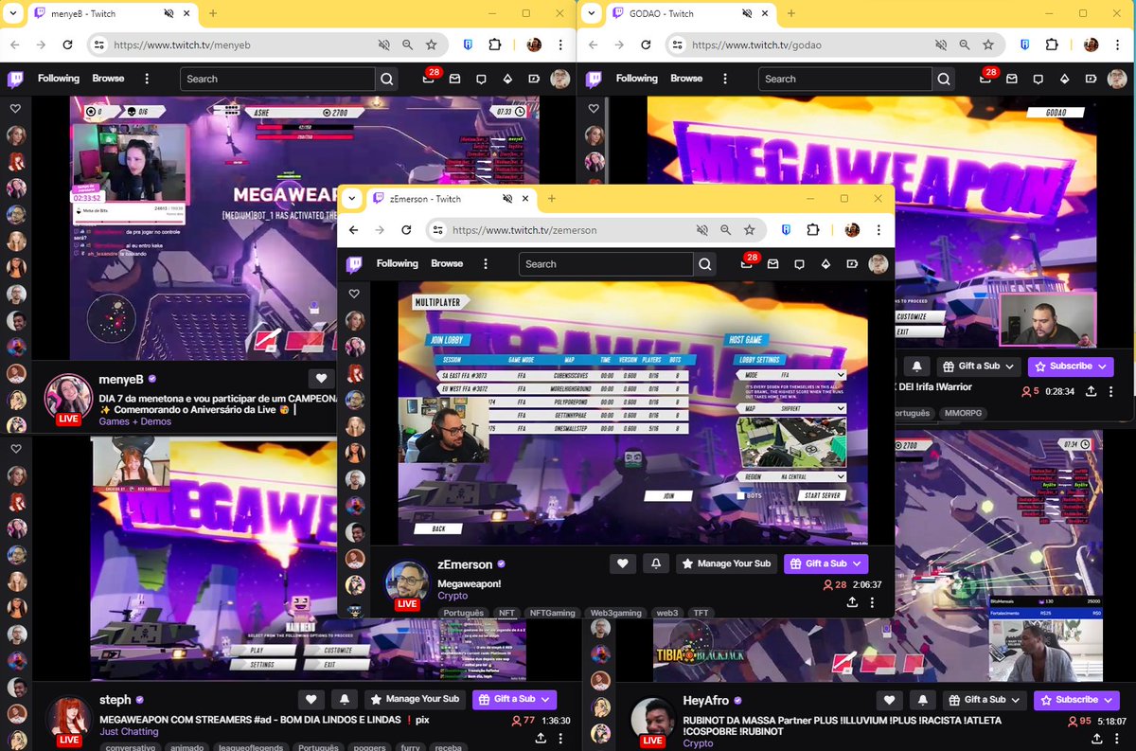Click share icon below zEmerson stream timer
This screenshot has height=751, width=1136.
click(852, 601)
